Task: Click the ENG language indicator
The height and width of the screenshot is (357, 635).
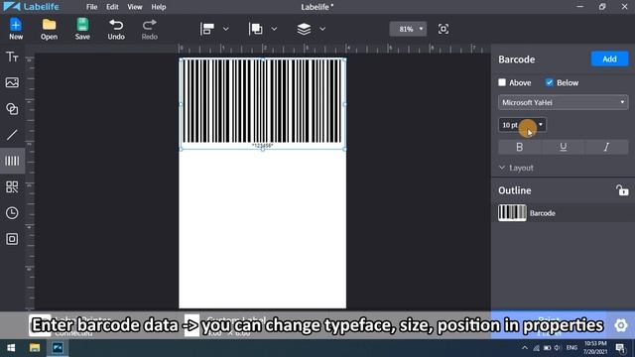Action: (571, 348)
